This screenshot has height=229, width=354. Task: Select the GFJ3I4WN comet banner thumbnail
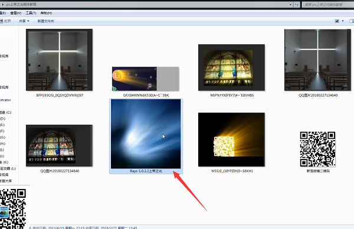point(146,79)
